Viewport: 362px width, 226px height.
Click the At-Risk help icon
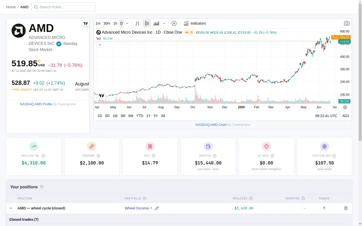pos(272,156)
